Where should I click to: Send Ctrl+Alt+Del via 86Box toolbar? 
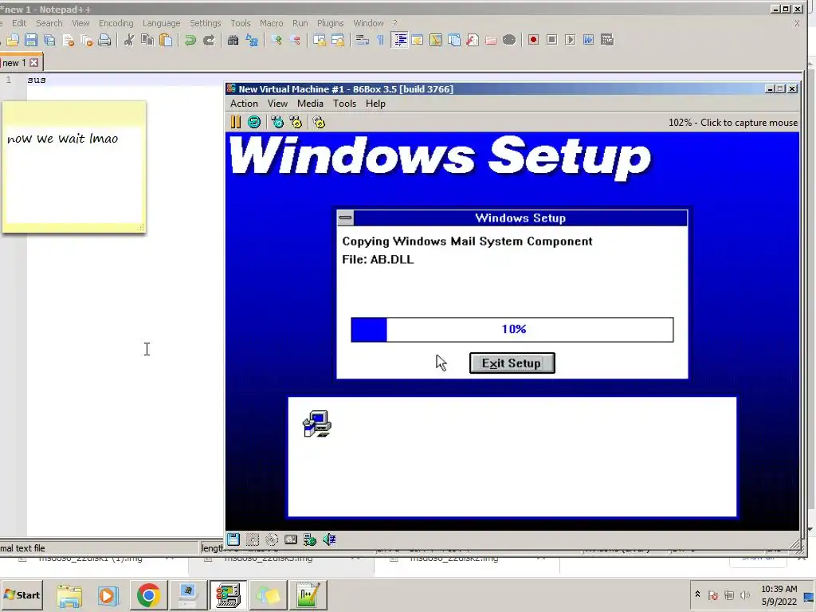click(x=277, y=122)
